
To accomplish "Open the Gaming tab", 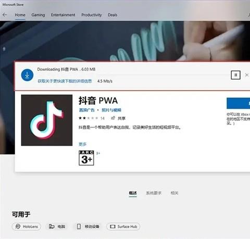I will (38, 15).
